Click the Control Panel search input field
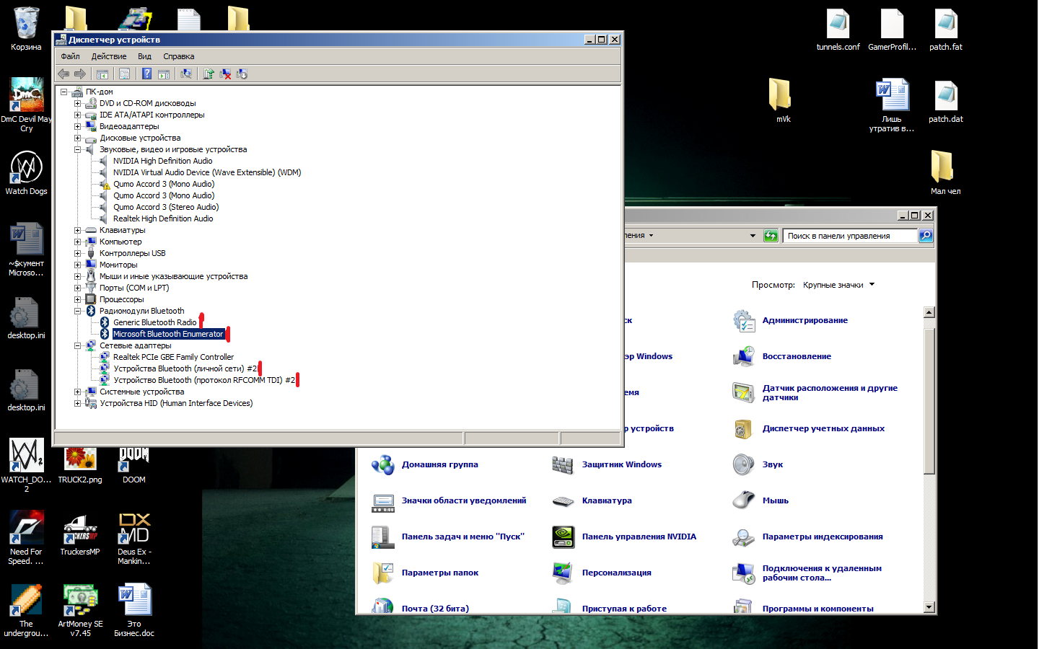This screenshot has width=1039, height=649. (x=850, y=236)
